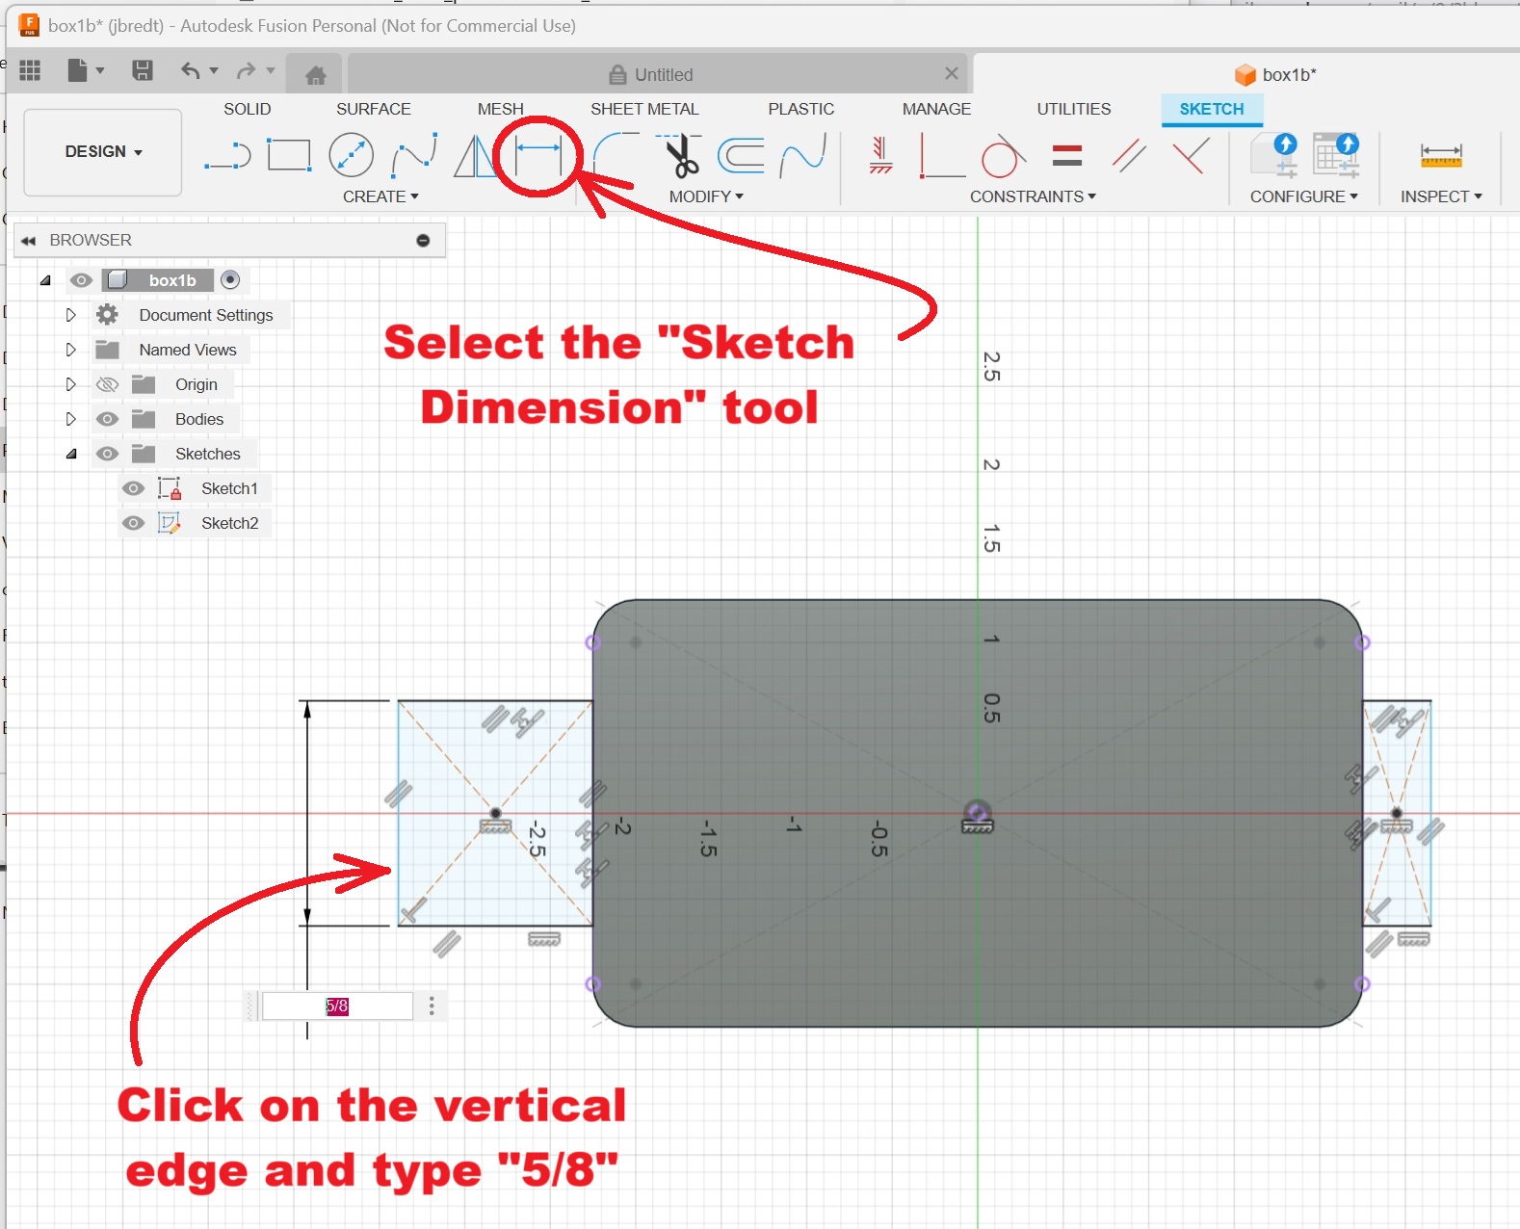This screenshot has height=1229, width=1520.
Task: Click the Tangent constraint icon
Action: tap(1001, 155)
